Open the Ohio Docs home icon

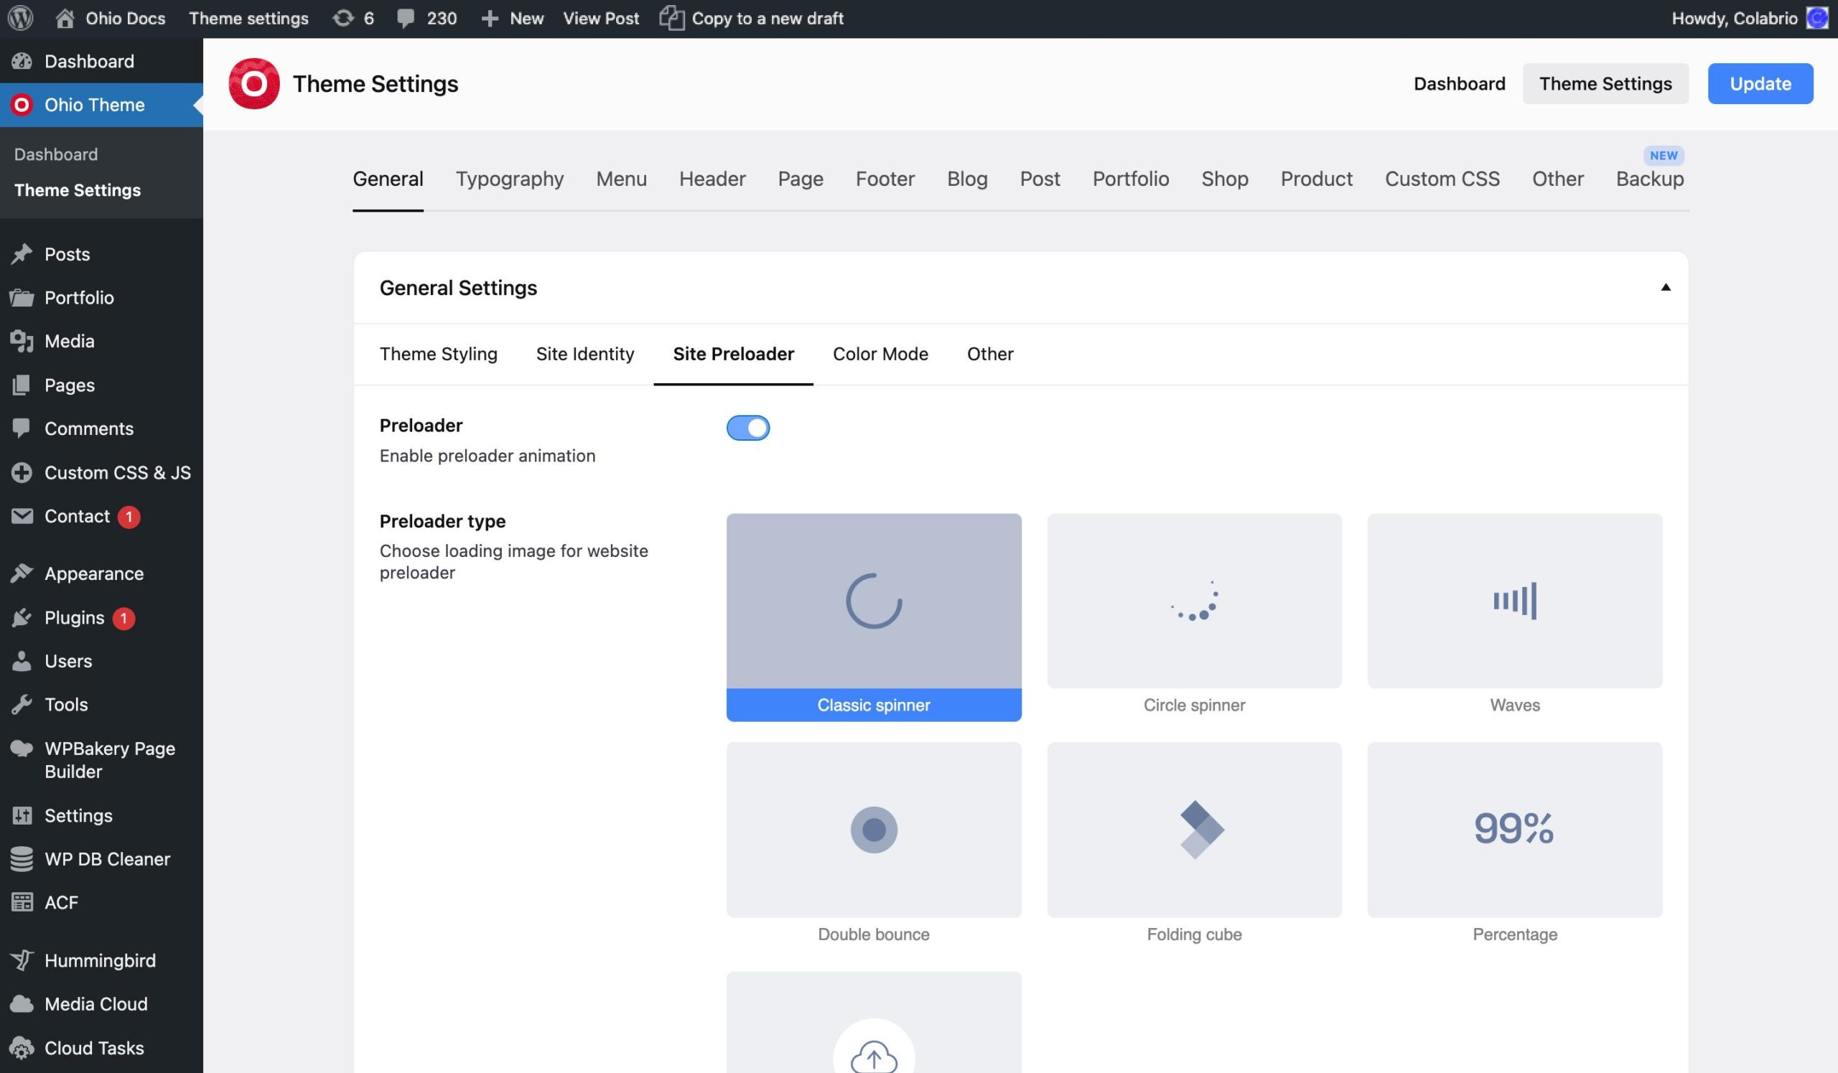coord(65,18)
